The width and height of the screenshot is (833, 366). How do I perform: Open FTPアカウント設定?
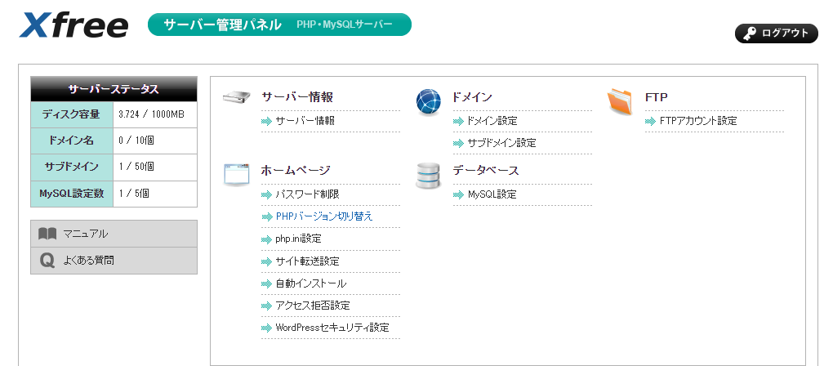click(698, 121)
